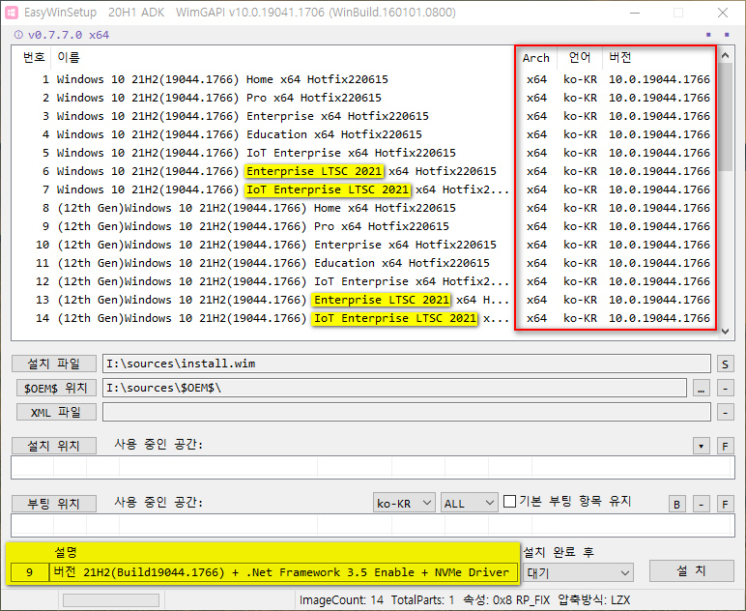Click the 설치 파일 button
This screenshot has width=746, height=611.
click(x=54, y=364)
